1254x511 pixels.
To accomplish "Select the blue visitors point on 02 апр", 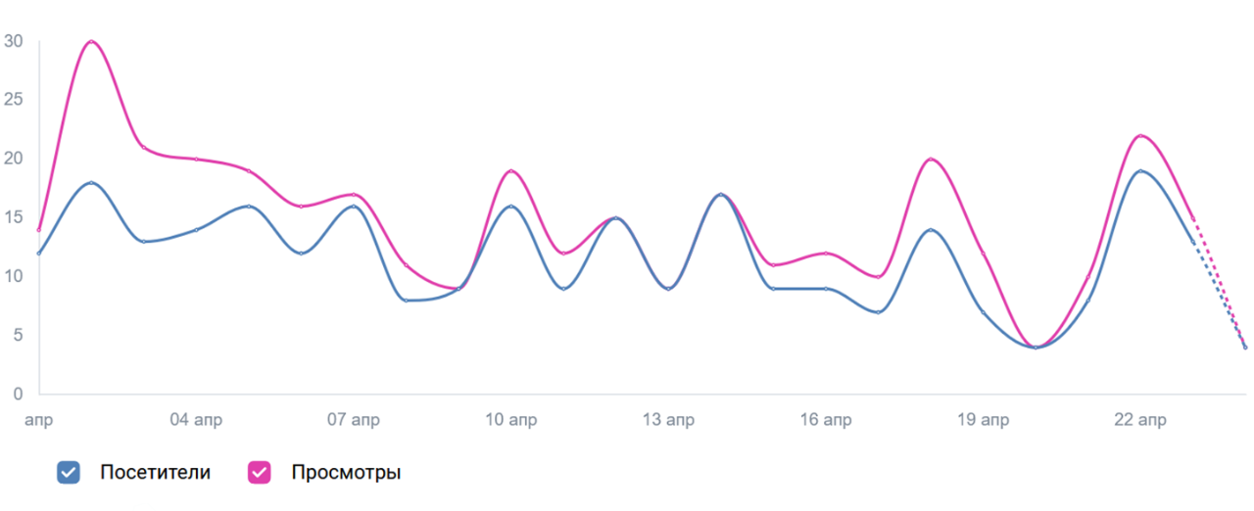I will pos(91,183).
